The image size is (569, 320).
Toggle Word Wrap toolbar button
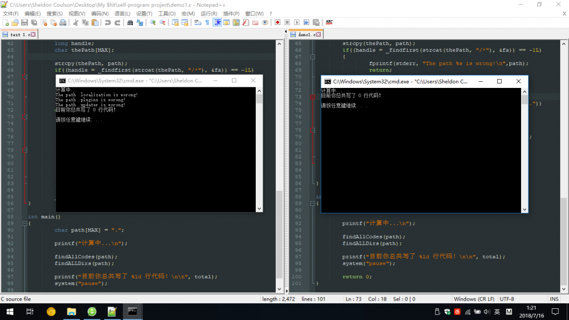pyautogui.click(x=197, y=22)
